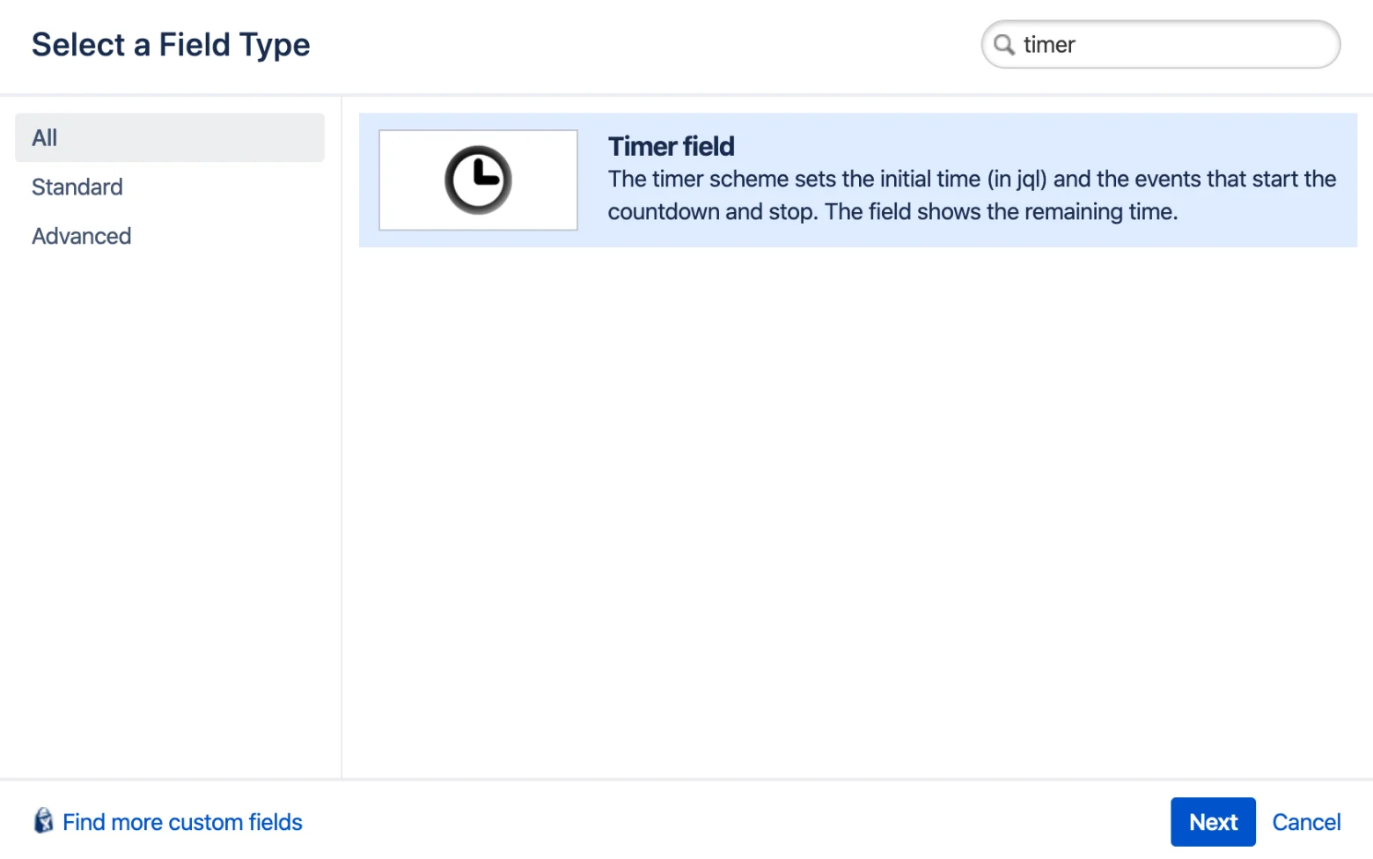Click blank header space beside search box
The width and height of the screenshot is (1373, 859).
tap(642, 45)
